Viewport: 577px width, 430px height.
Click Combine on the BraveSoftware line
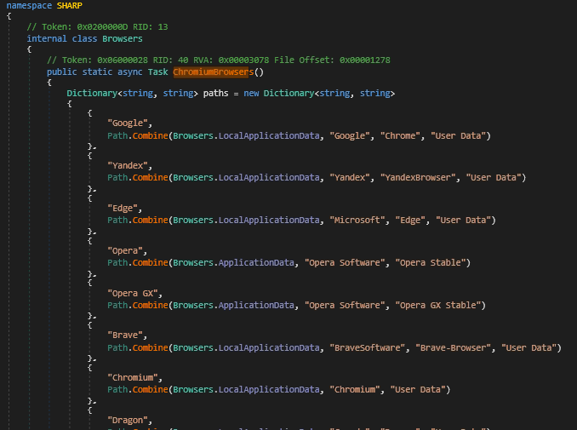click(x=150, y=348)
